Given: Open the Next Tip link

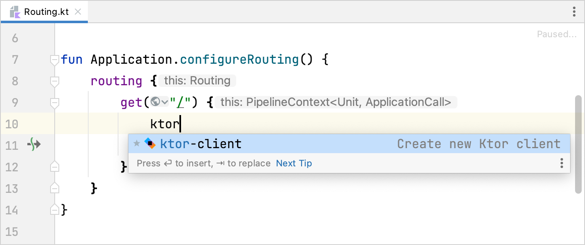Looking at the screenshot, I should point(294,163).
